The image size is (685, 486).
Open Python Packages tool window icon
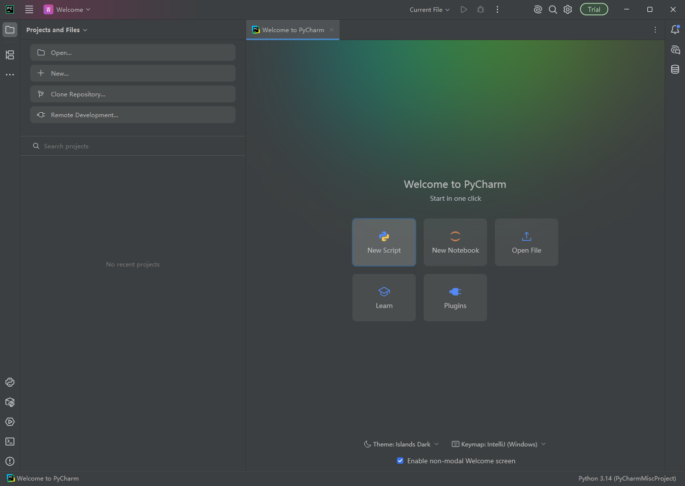click(x=10, y=402)
